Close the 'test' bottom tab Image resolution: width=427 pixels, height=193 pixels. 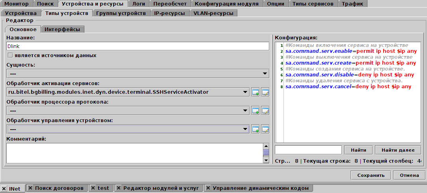93,188
